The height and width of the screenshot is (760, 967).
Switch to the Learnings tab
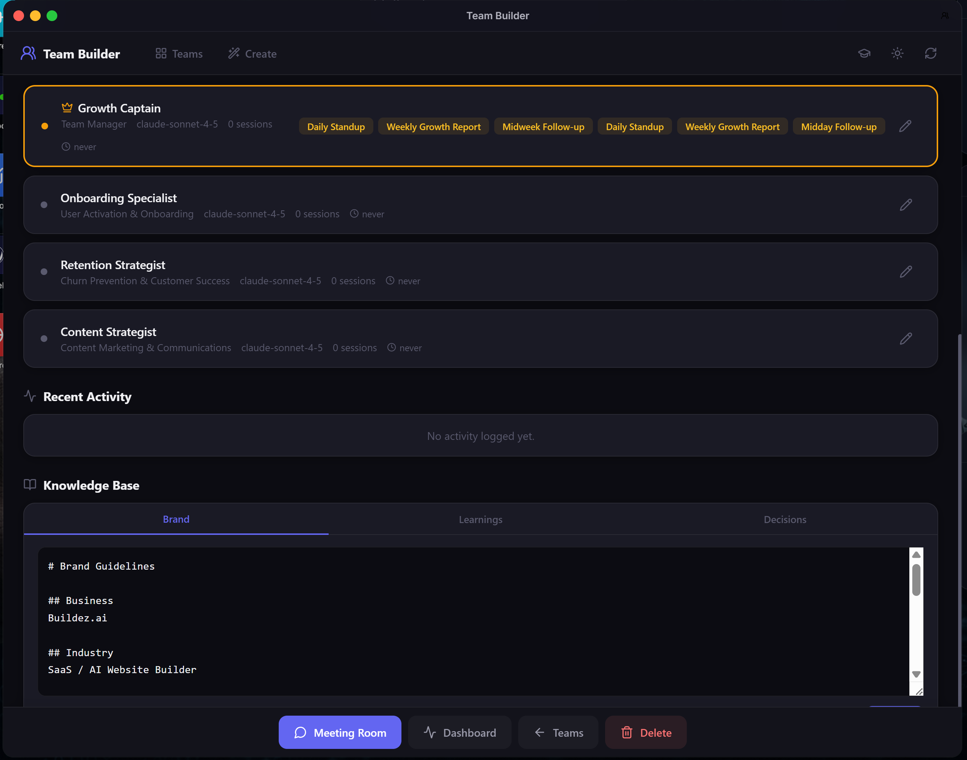(480, 519)
